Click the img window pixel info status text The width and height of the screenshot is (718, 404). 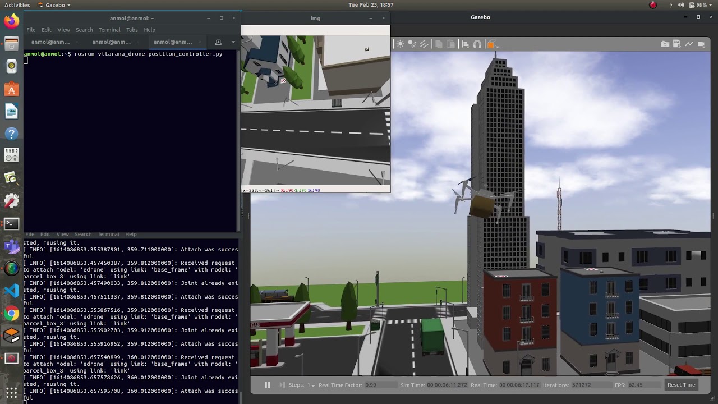click(281, 190)
